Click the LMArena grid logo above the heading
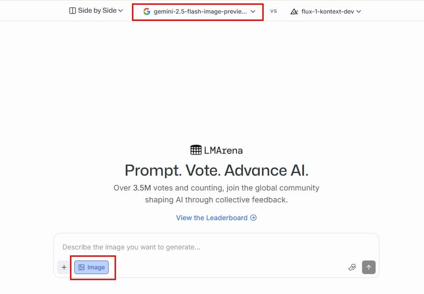The width and height of the screenshot is (424, 294). pyautogui.click(x=196, y=150)
